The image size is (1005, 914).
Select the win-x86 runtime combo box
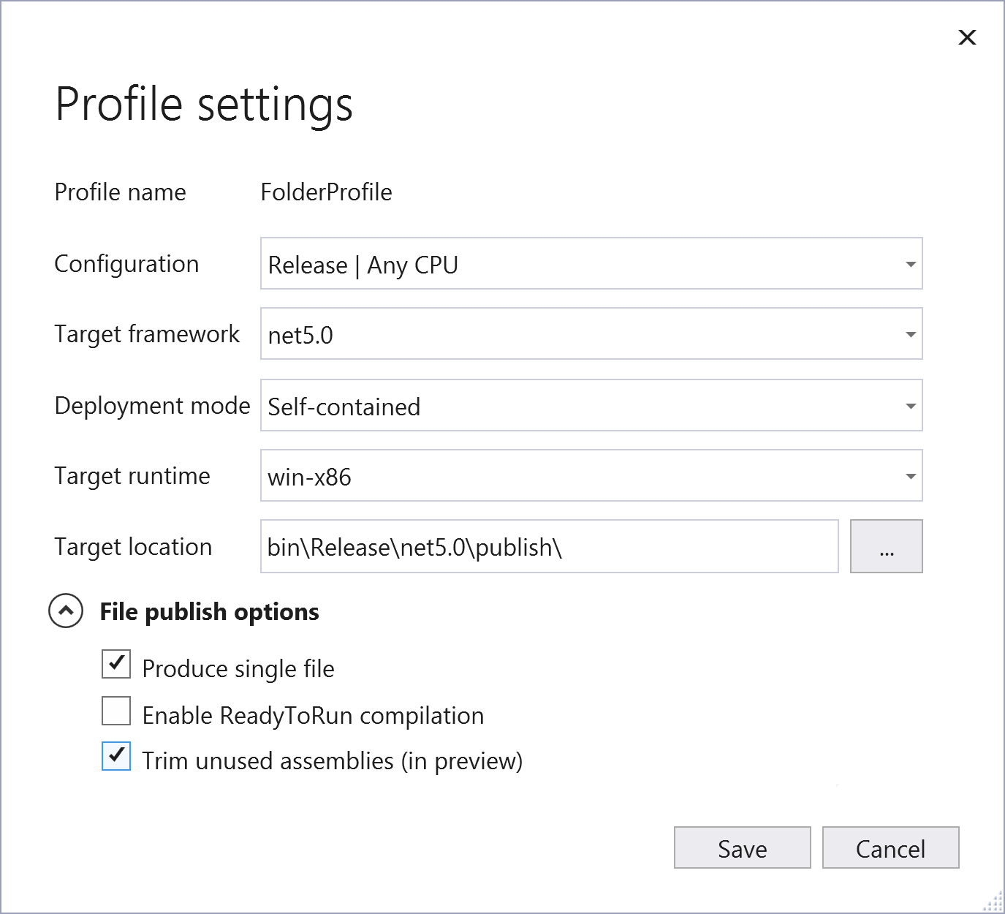tap(591, 475)
